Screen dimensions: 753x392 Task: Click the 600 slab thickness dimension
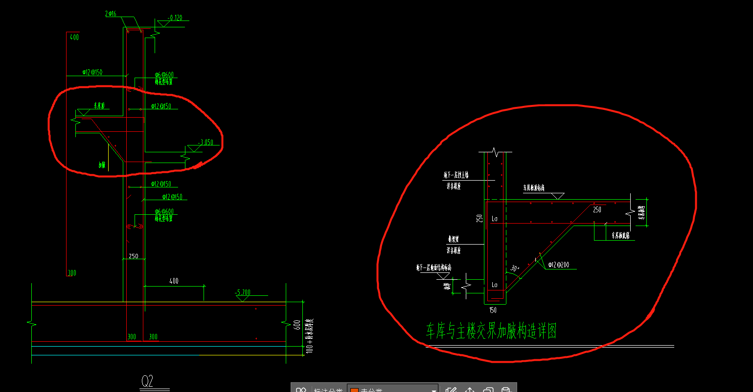(x=297, y=325)
